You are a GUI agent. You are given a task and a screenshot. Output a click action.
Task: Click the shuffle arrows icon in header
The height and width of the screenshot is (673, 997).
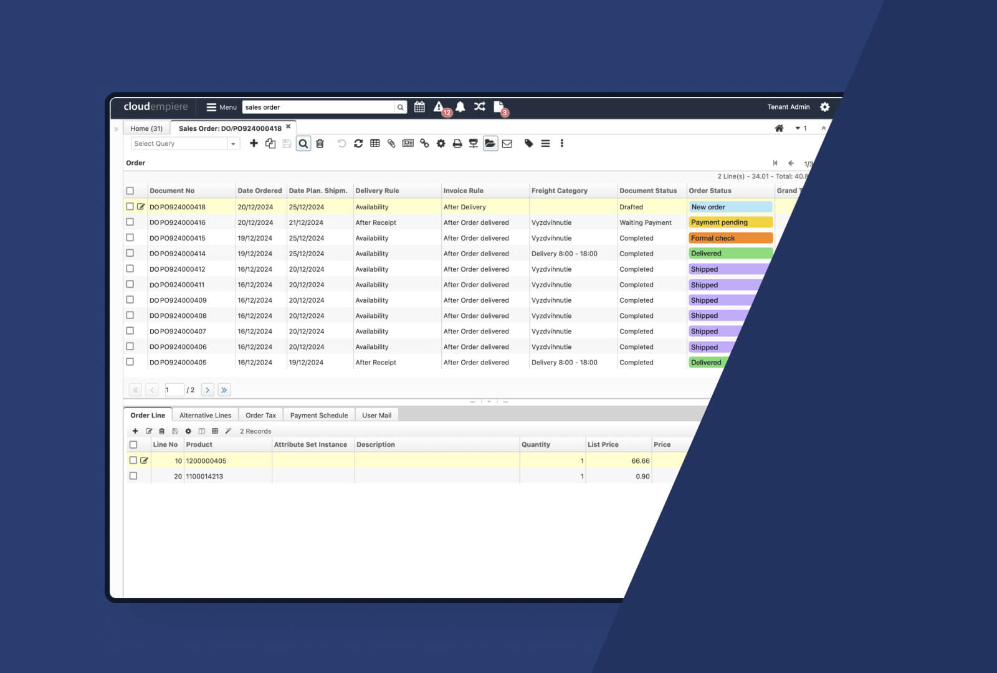[479, 107]
